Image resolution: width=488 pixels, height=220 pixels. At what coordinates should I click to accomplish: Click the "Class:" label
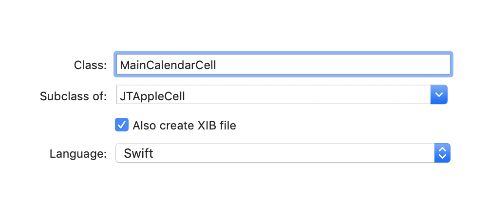coord(90,65)
